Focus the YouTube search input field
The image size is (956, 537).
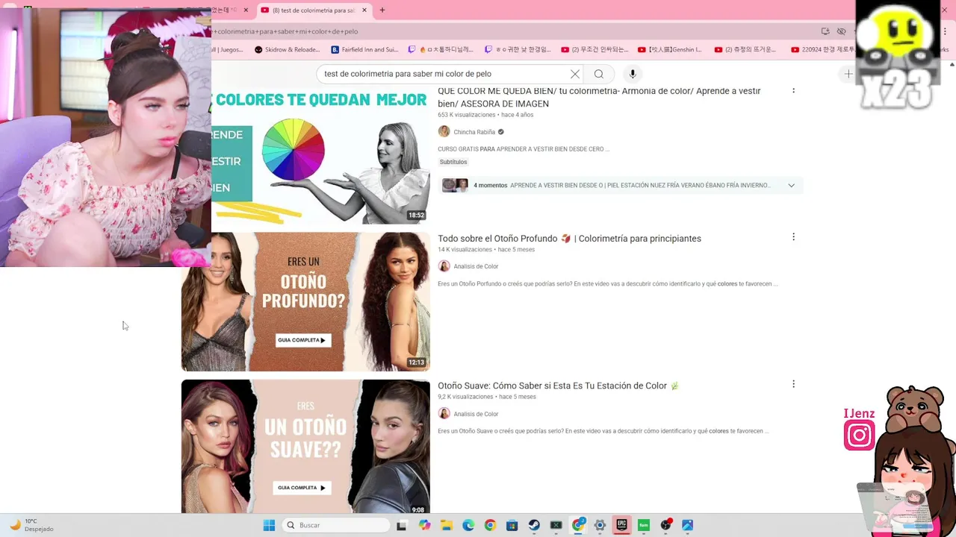coord(444,74)
